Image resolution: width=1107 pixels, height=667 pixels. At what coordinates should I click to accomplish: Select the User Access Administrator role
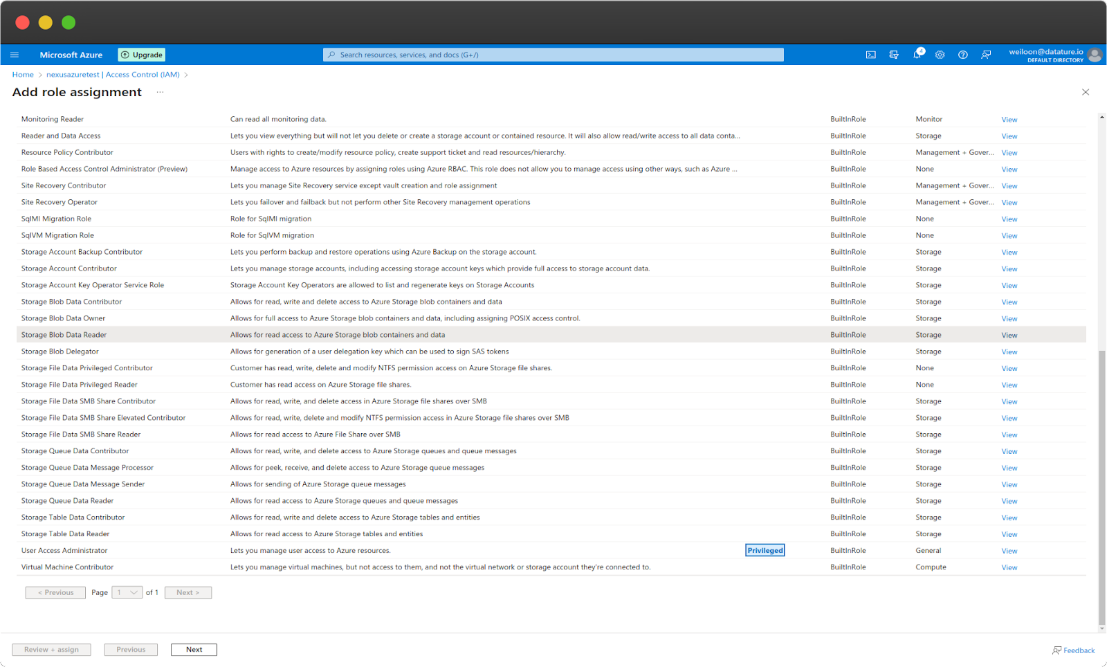pyautogui.click(x=64, y=551)
